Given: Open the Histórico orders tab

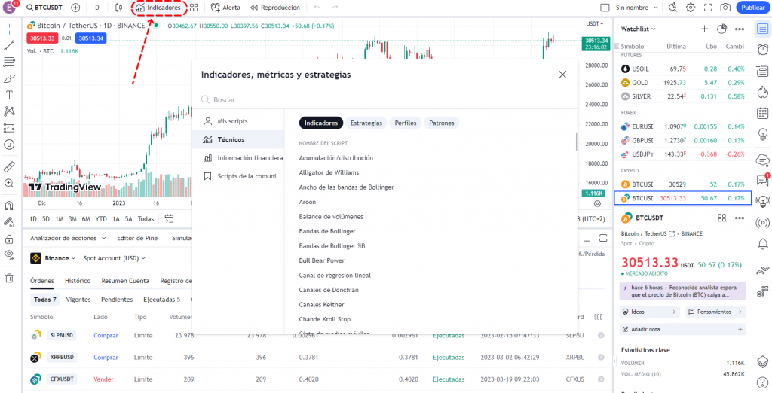Looking at the screenshot, I should (x=78, y=281).
